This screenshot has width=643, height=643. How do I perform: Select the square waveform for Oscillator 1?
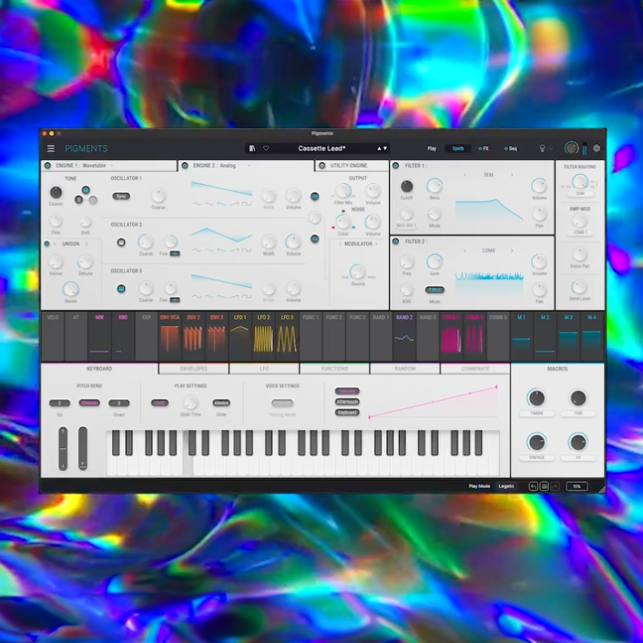(247, 204)
